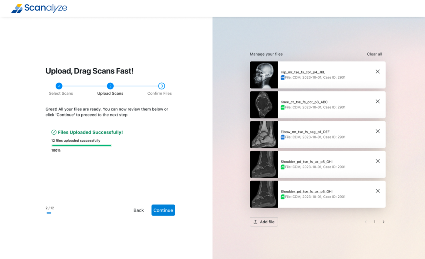Delete the Elbow_mr_tse_fs_sag_p1_DEF file

[377, 131]
